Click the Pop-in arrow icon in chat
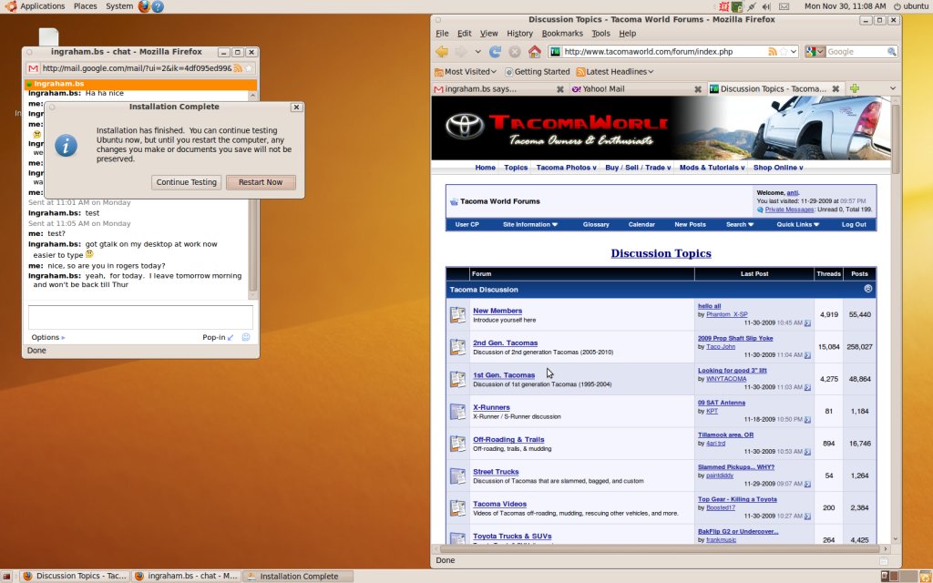This screenshot has width=933, height=583. tap(231, 337)
